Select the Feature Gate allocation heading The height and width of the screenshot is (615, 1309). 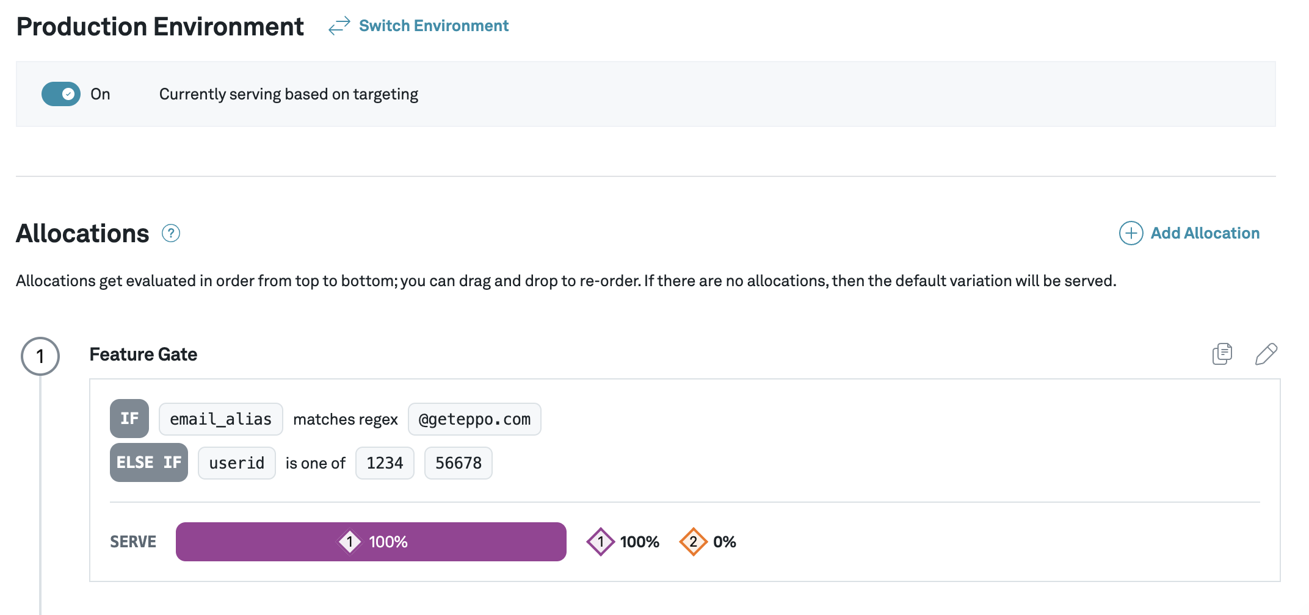click(143, 354)
